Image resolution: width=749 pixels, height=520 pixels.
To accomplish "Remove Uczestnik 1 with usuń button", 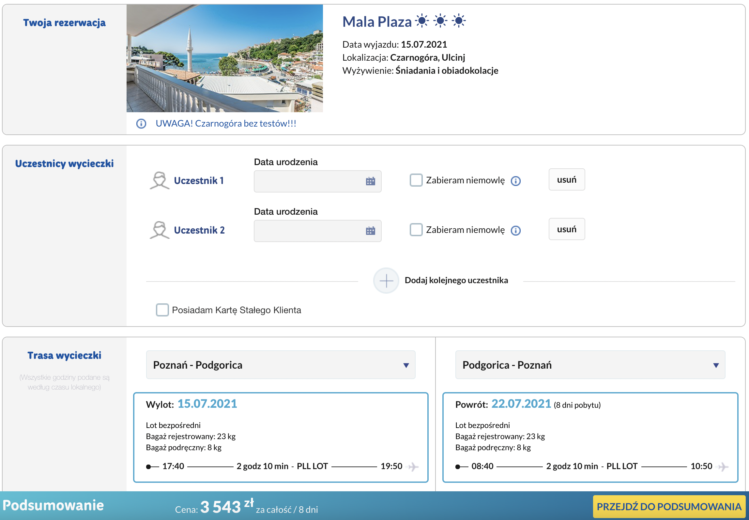I will click(567, 179).
